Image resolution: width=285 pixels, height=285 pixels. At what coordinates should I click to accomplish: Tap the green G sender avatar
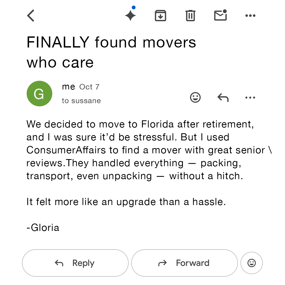point(39,94)
